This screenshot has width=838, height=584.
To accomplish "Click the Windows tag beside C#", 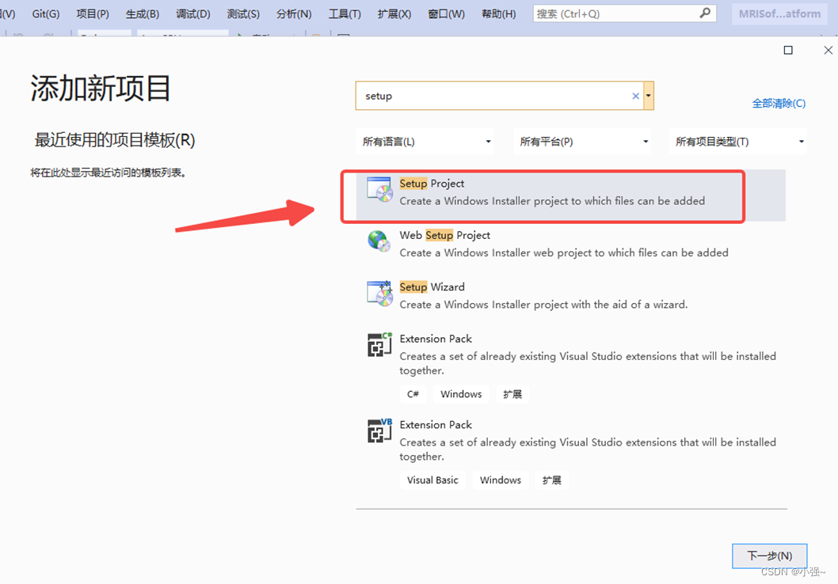I will coord(461,394).
